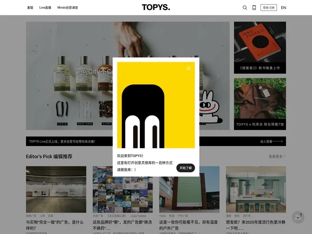
Task: Go to previous carousel slide arrow
Action: [38, 76]
